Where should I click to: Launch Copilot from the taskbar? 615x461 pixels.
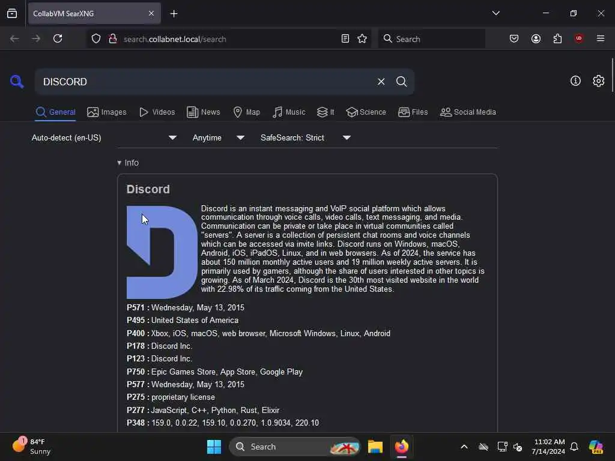point(596,447)
